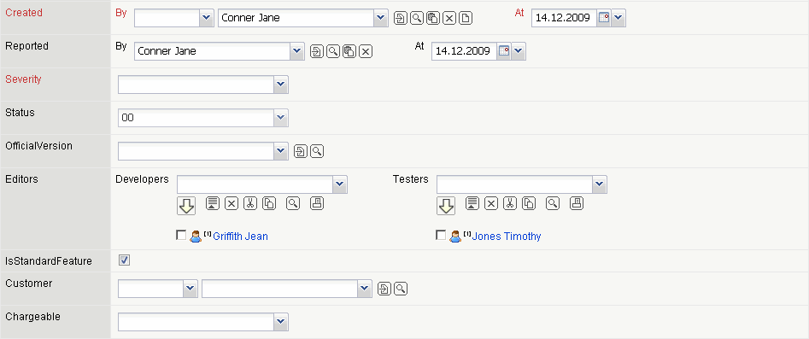Expand the Severity dropdown
This screenshot has height=339, width=809.
click(x=280, y=85)
